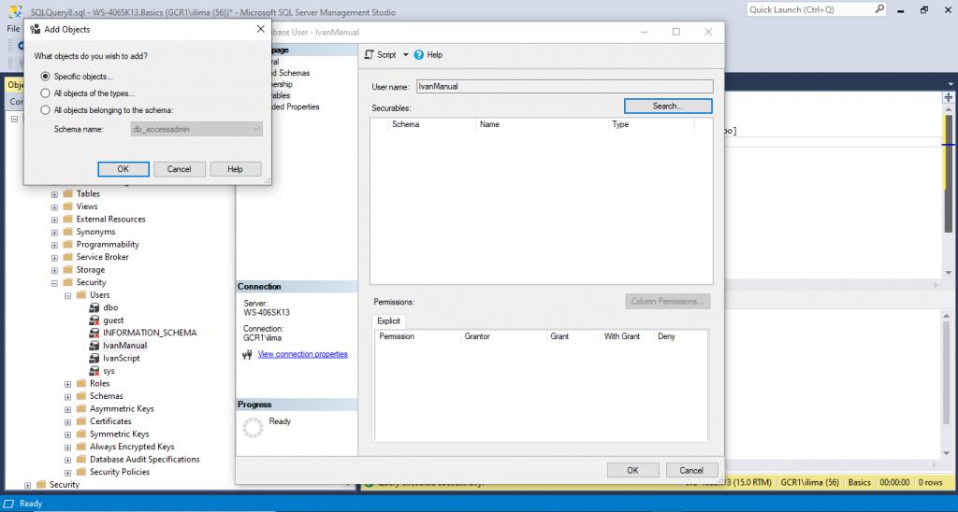958x512 pixels.
Task: Select the INFORMATION_SCHEMA user icon
Action: (94, 334)
